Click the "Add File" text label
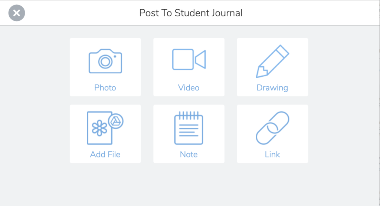Viewport: 380px width, 206px height. 105,154
